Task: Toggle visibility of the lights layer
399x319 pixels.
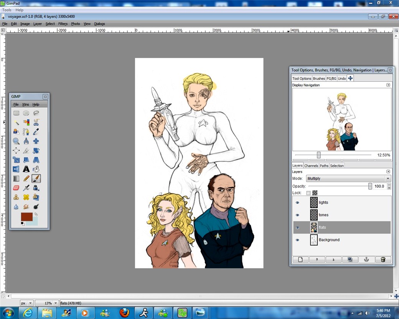Action: [x=297, y=202]
